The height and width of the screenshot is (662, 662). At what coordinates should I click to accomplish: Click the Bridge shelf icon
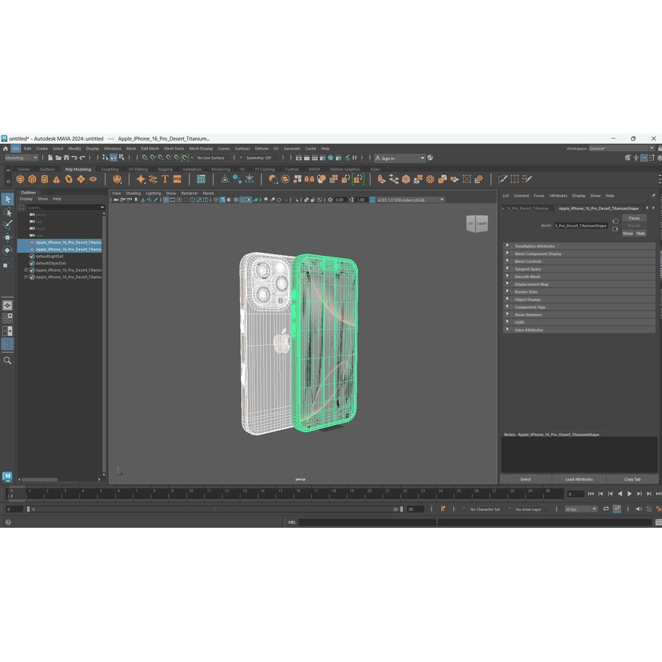tap(394, 179)
